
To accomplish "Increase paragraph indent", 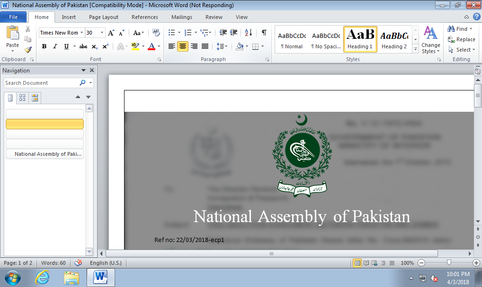I will coord(234,33).
